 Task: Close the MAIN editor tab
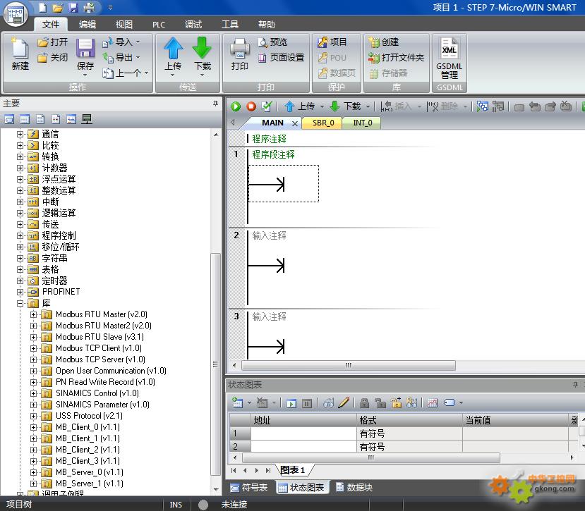pos(295,123)
